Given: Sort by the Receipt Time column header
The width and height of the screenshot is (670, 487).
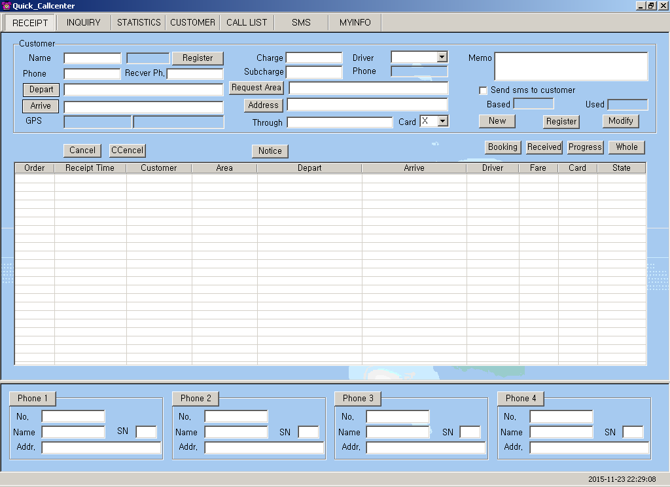Looking at the screenshot, I should pos(90,168).
